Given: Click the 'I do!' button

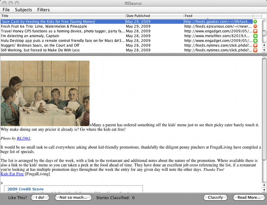Looking at the screenshot, I should pyautogui.click(x=40, y=197).
